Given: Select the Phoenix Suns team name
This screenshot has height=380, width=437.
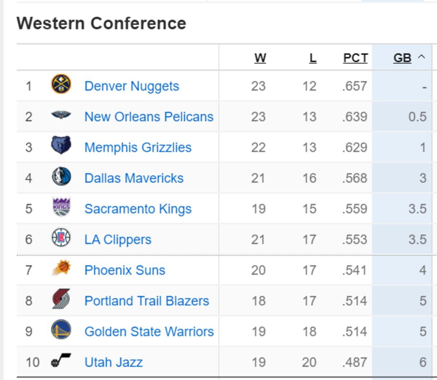Looking at the screenshot, I should point(125,270).
